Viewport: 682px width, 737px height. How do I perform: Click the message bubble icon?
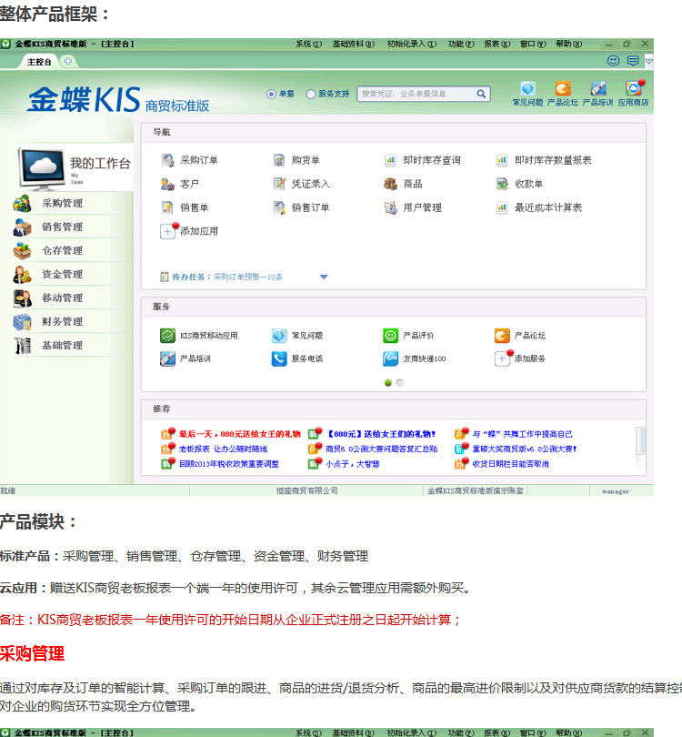[633, 61]
